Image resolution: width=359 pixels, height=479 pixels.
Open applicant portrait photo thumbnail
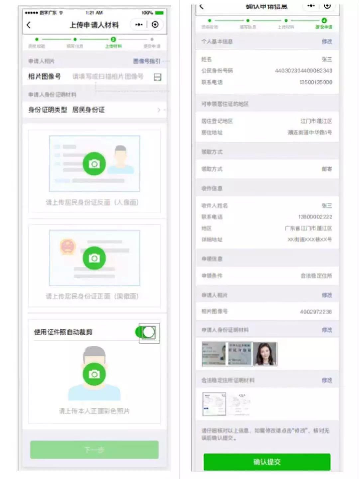coord(265,354)
